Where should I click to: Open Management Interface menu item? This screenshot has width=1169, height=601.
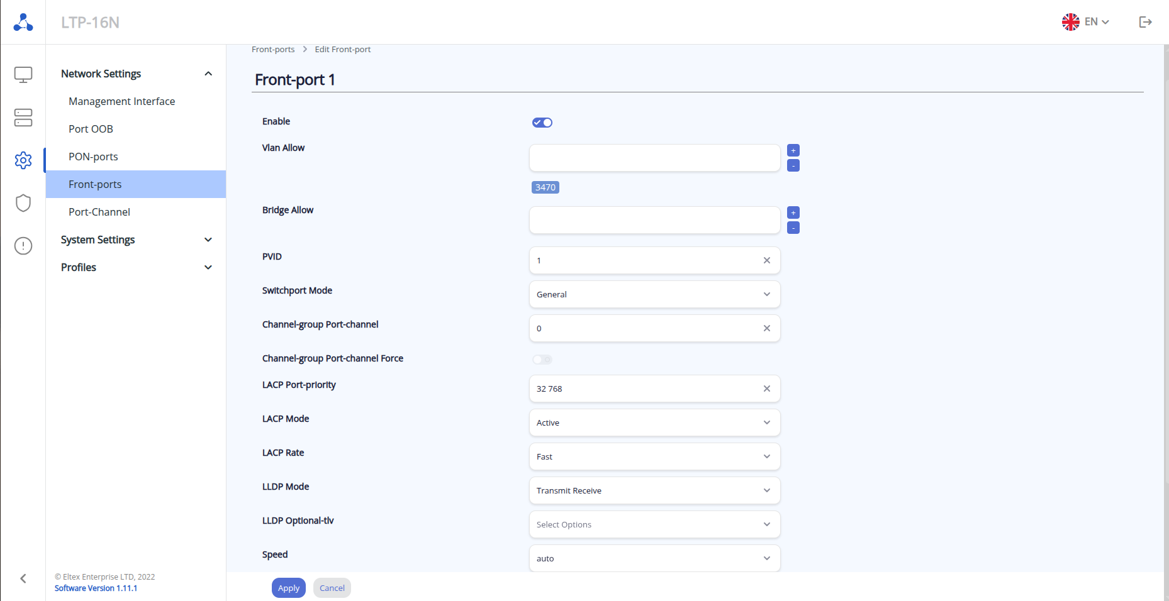pos(121,101)
